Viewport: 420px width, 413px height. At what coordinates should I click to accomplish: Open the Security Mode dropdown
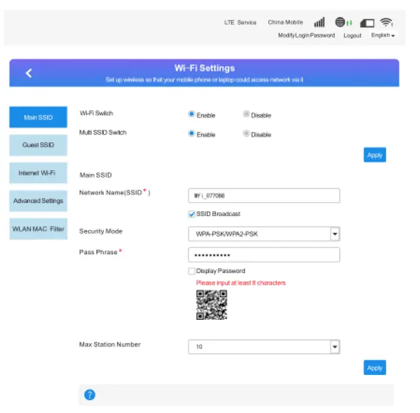coord(264,234)
